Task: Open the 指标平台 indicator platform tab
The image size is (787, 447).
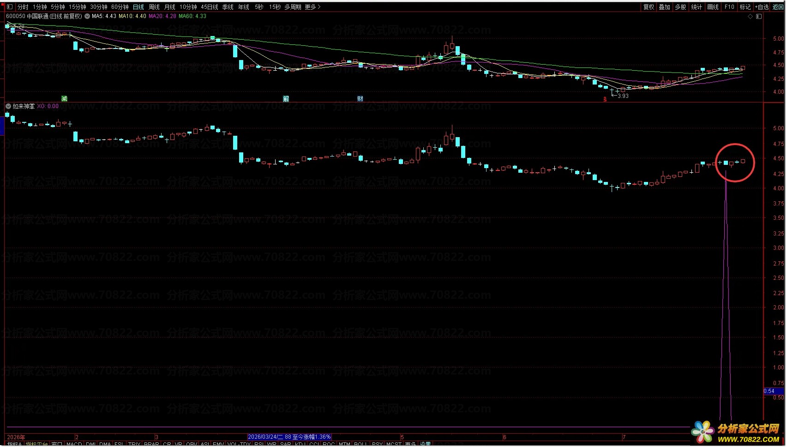Action: tap(36, 444)
